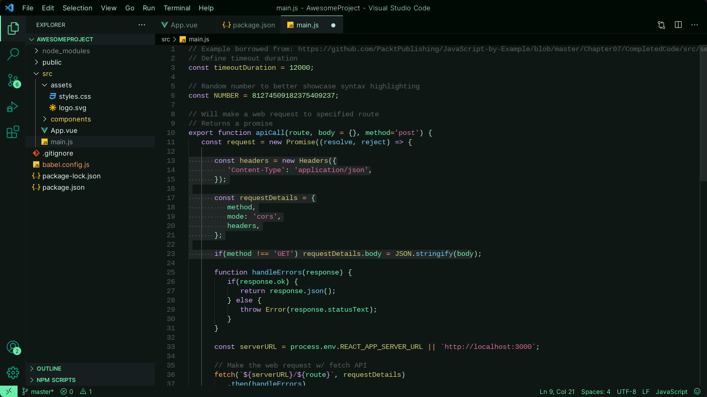
Task: Open the Manage gear menu
Action: tap(13, 372)
